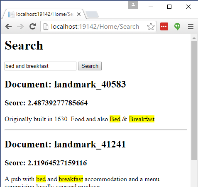The height and width of the screenshot is (187, 198).
Task: Click text 'Originally built in 1630'
Action: (36, 119)
